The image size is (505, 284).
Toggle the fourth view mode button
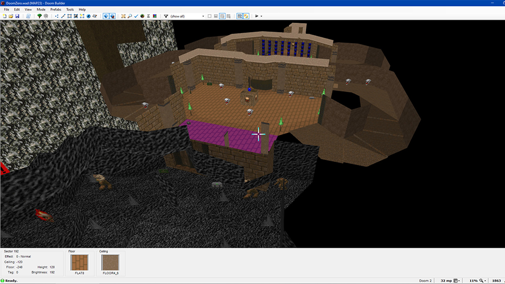pos(228,16)
